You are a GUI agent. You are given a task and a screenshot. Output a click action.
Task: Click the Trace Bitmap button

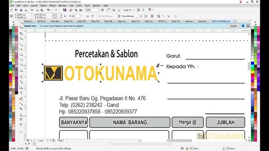click(126, 16)
